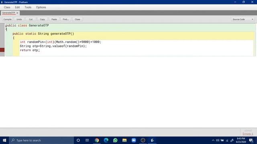Open Google Chrome from the taskbar
This screenshot has height=144, width=257.
click(97, 140)
